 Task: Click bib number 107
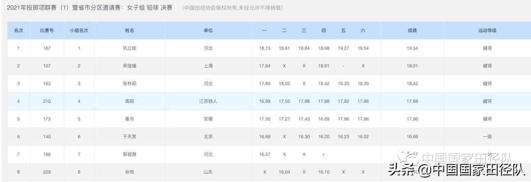(47, 66)
